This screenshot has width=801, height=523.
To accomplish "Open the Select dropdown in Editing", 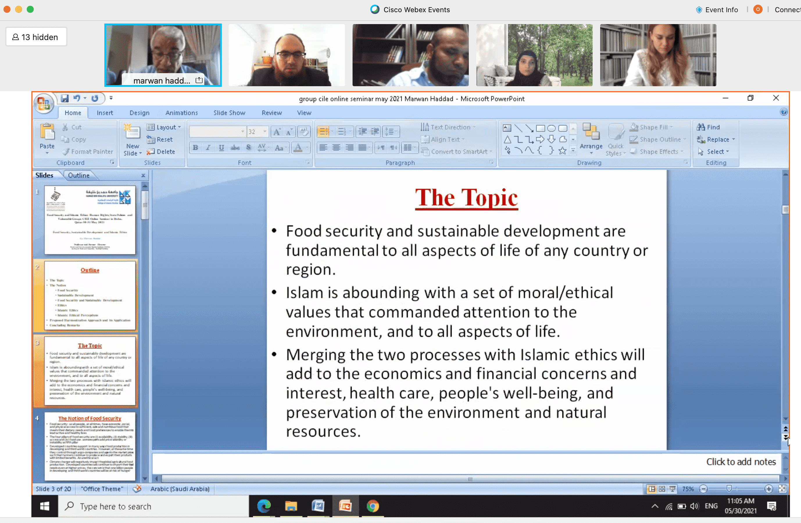I will [x=714, y=152].
